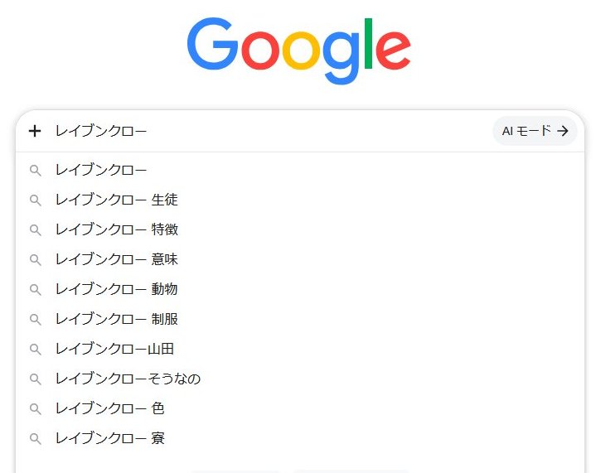Click the arrow icon in AI モード
Image resolution: width=596 pixels, height=473 pixels.
pyautogui.click(x=563, y=131)
